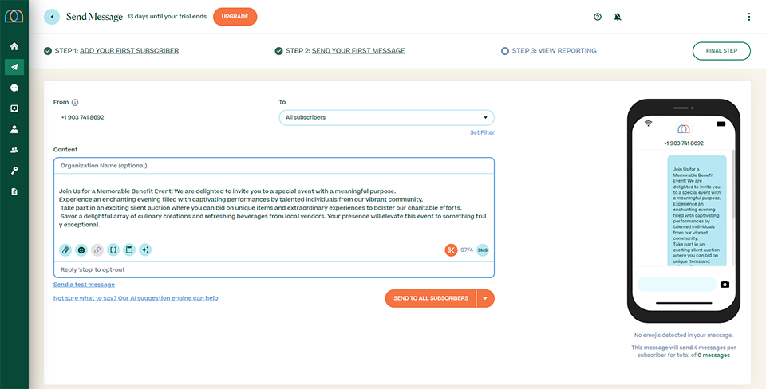Click the app logo in the sidebar
The height and width of the screenshot is (389, 766).
(x=14, y=16)
